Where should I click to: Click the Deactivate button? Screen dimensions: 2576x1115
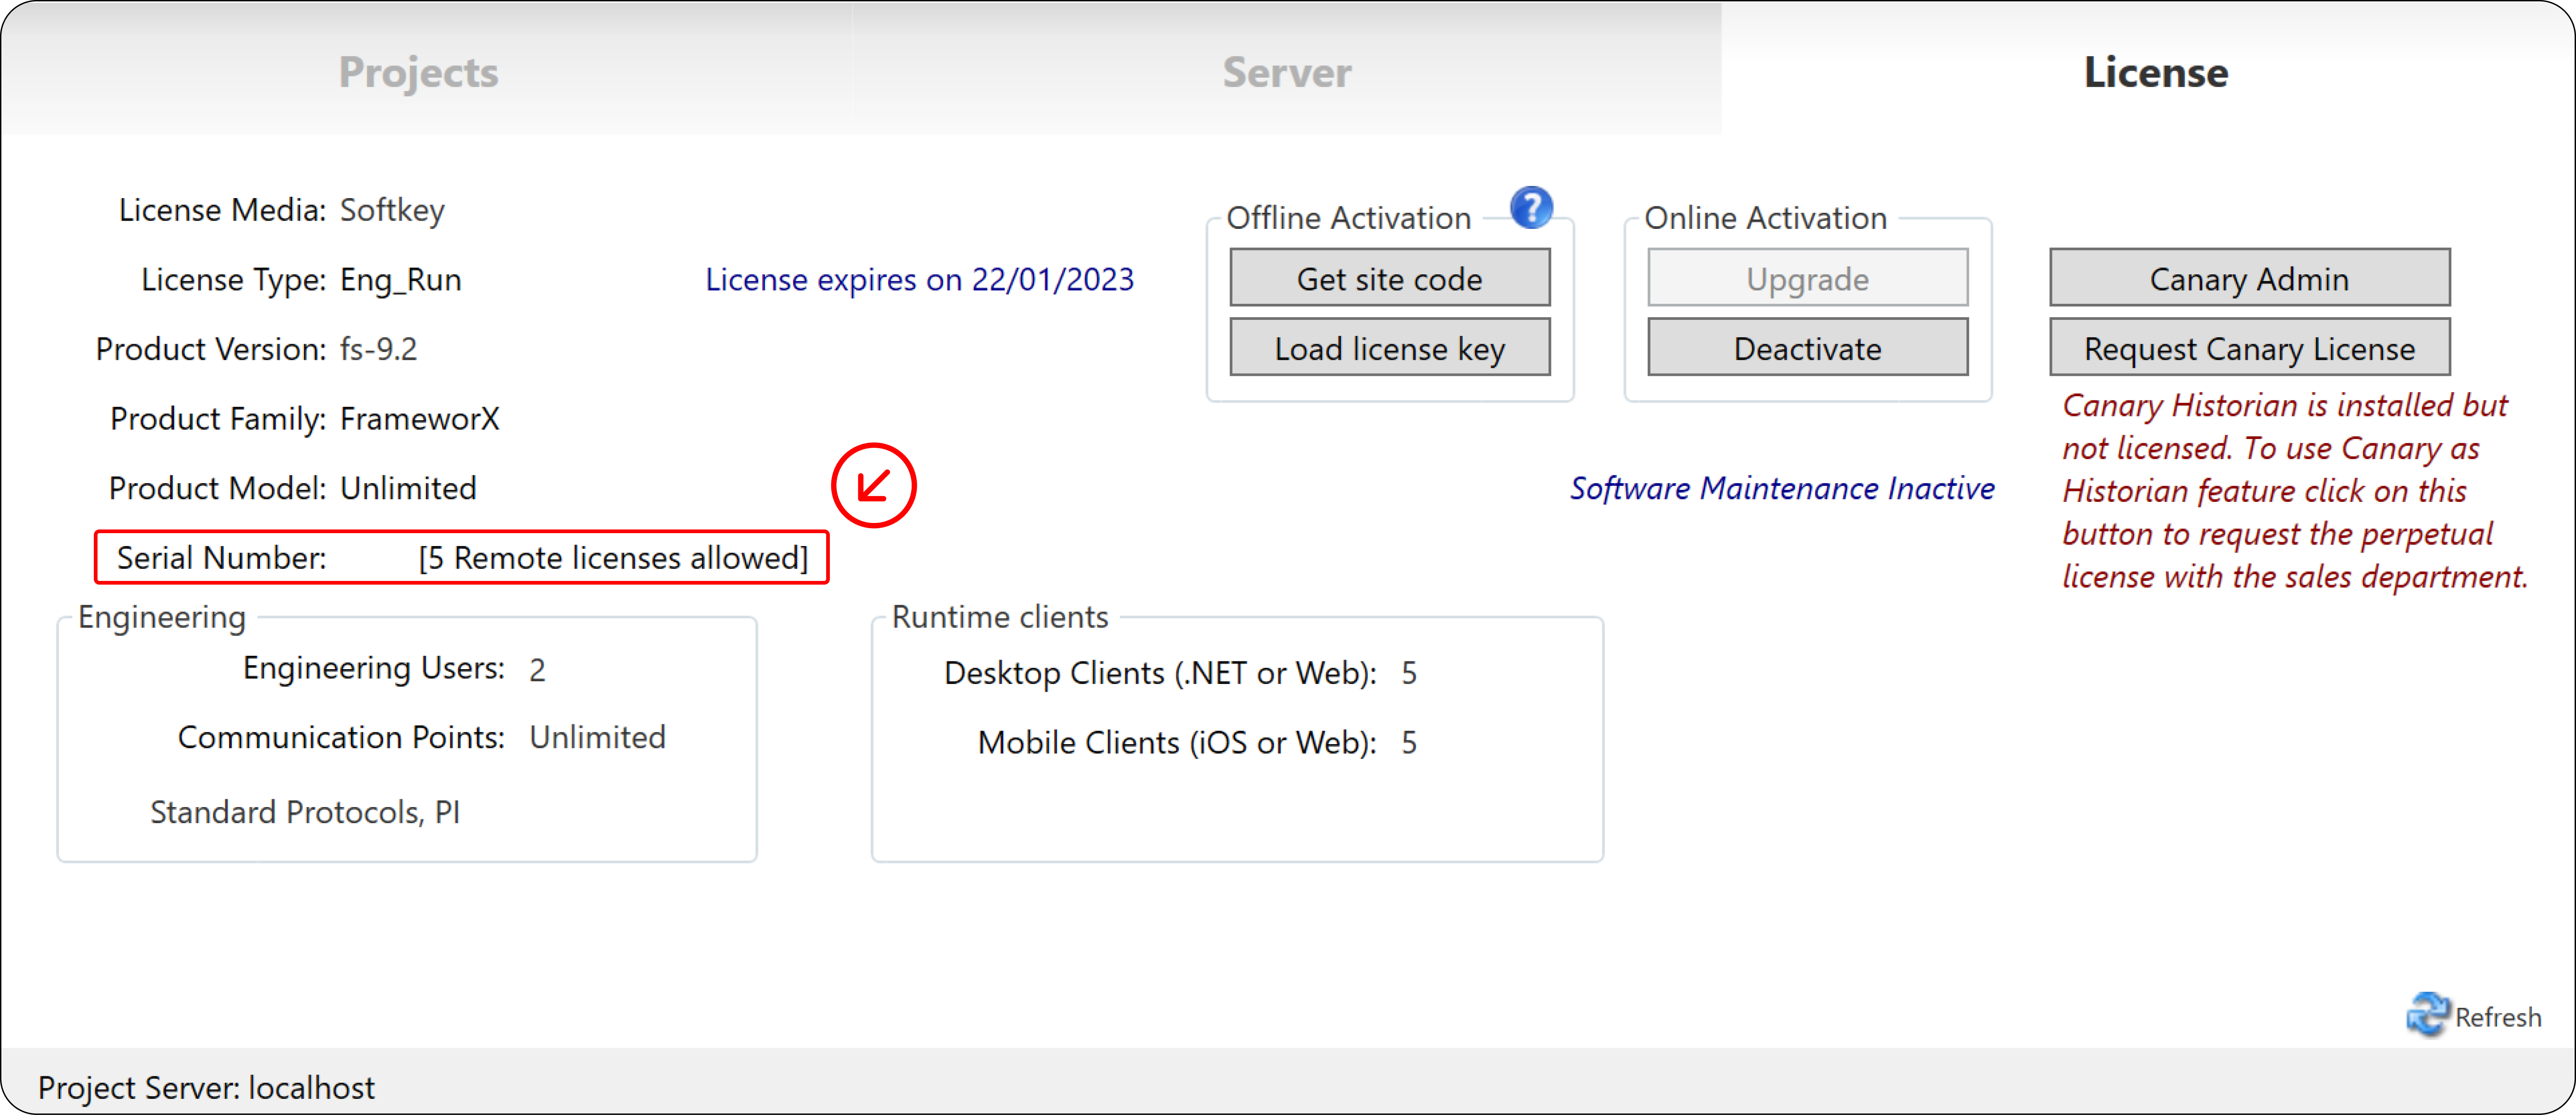click(x=1808, y=347)
